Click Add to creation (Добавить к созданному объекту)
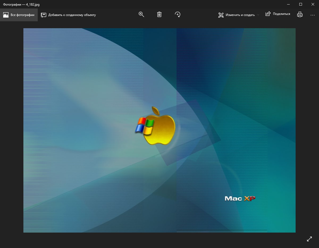 [68, 15]
